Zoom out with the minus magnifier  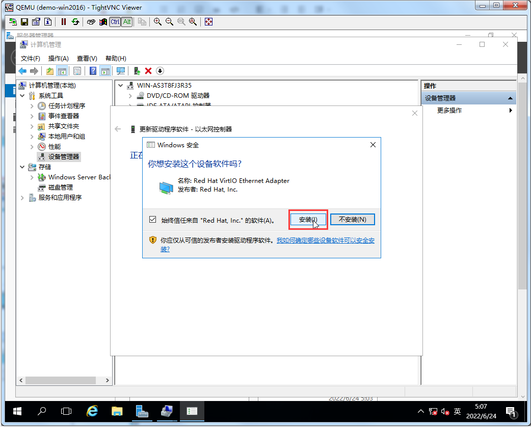pos(169,22)
